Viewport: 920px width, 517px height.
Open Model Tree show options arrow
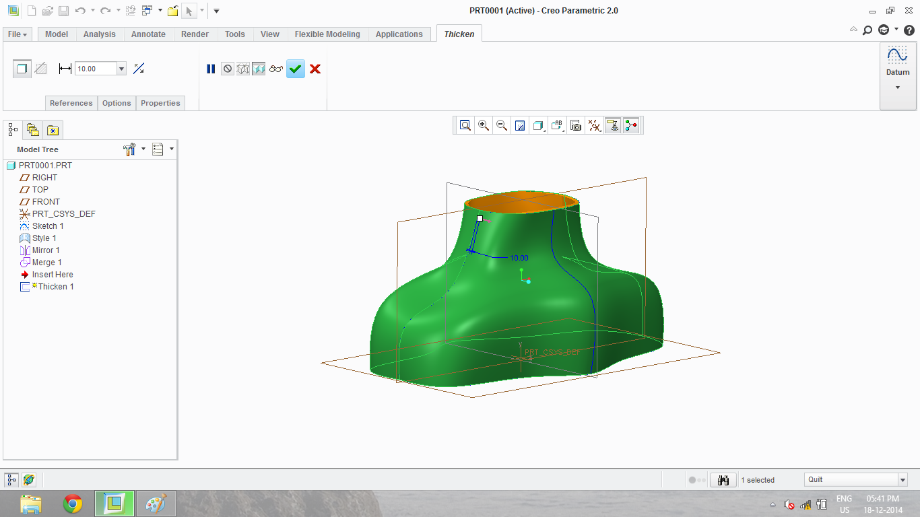pos(172,149)
